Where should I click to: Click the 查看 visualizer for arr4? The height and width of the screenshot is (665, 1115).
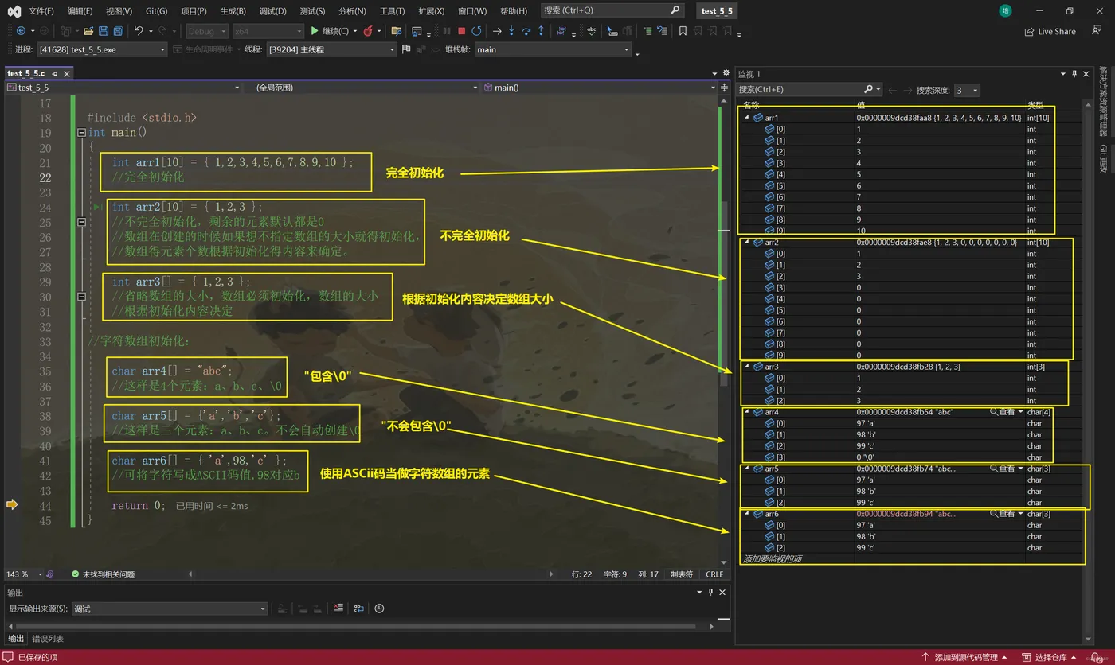(x=1007, y=412)
